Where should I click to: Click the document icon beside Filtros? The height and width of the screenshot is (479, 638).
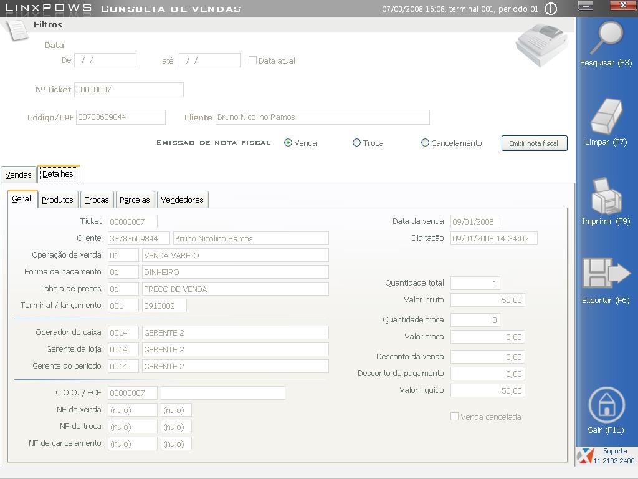pos(17,30)
